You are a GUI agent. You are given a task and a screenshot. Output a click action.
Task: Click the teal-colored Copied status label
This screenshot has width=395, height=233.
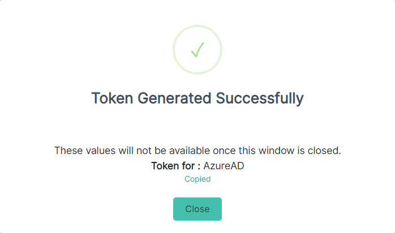pos(197,179)
